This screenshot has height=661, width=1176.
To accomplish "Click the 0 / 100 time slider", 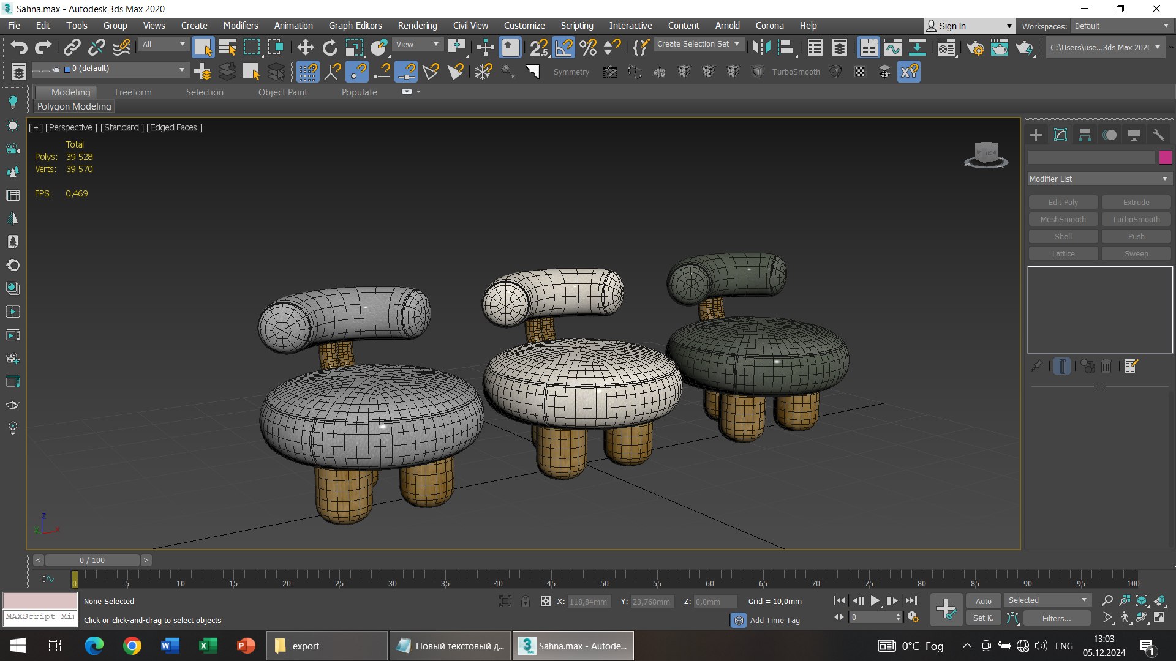I will click(x=92, y=560).
